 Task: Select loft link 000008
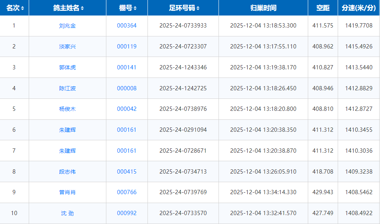[127, 88]
